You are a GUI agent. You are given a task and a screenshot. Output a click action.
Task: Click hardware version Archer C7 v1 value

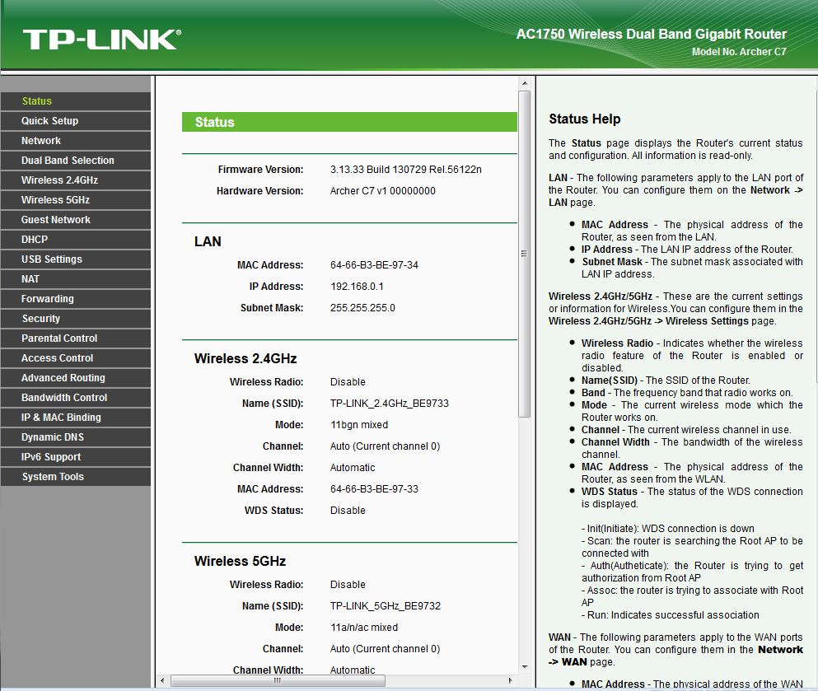click(383, 191)
